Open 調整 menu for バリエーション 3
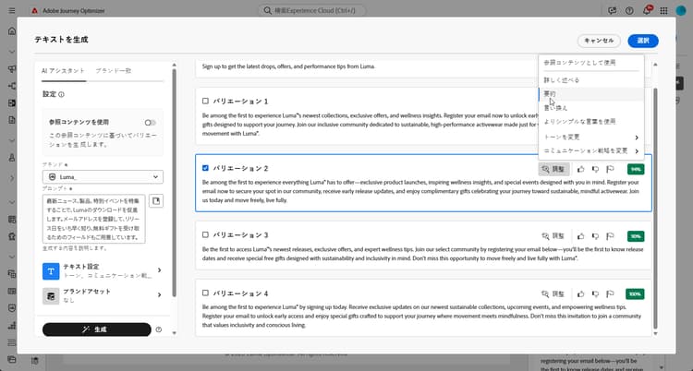 click(x=553, y=236)
